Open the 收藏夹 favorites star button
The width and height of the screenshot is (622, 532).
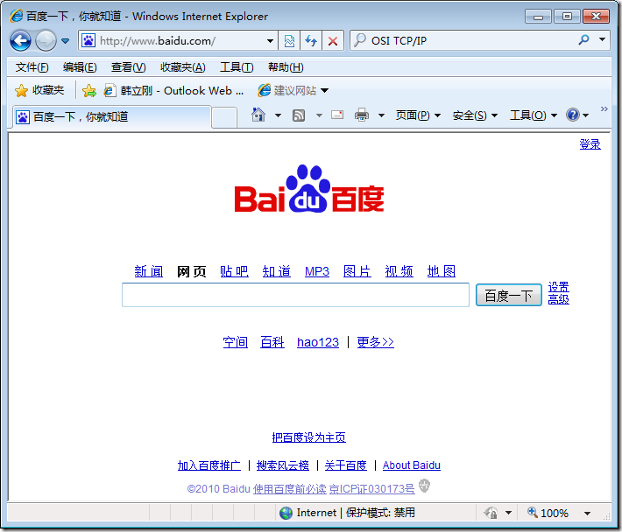pyautogui.click(x=39, y=90)
